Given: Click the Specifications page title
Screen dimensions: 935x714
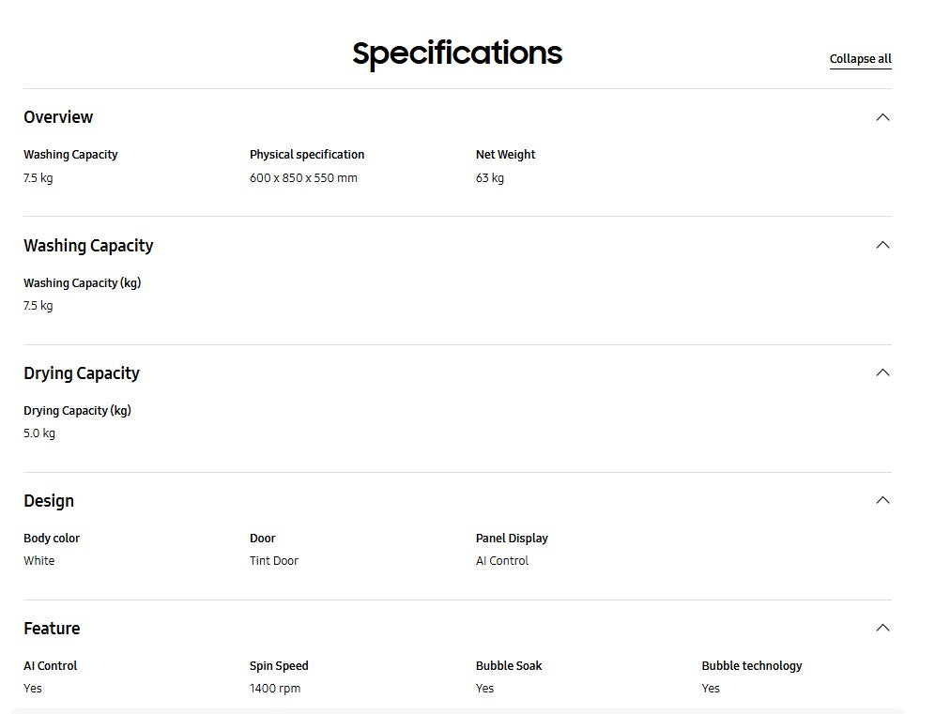Looking at the screenshot, I should 457,53.
